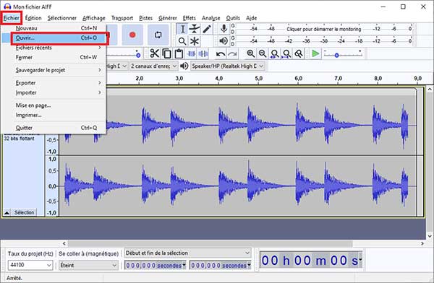The width and height of the screenshot is (434, 283).
Task: Select the Multi-tool asterisk icon
Action: pos(195,41)
